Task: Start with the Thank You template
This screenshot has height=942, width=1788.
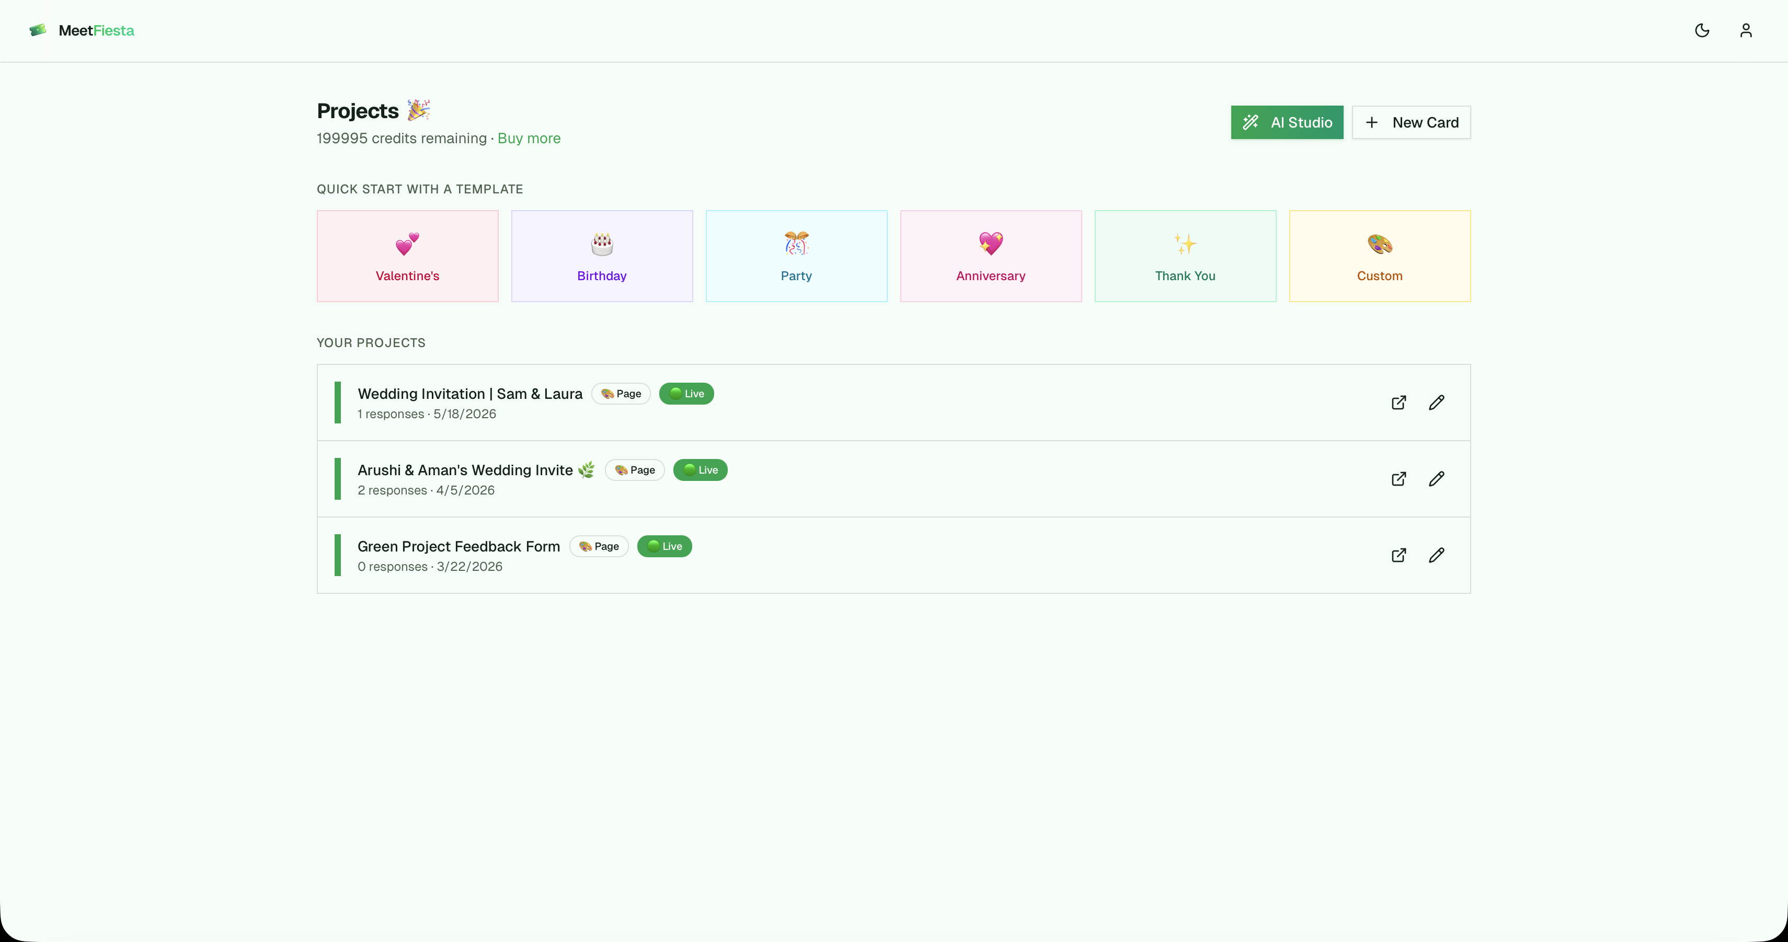Action: (1185, 256)
